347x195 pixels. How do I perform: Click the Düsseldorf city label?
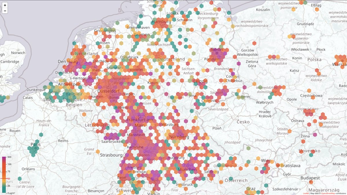pos(109,91)
